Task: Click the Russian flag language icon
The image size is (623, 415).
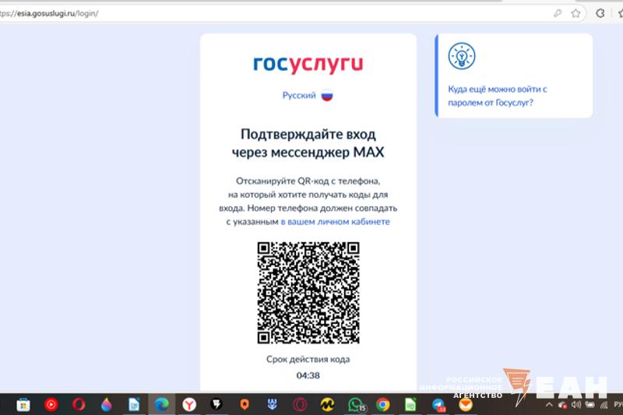Action: [x=327, y=96]
